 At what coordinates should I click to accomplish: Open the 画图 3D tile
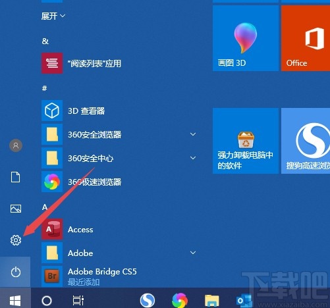246,38
